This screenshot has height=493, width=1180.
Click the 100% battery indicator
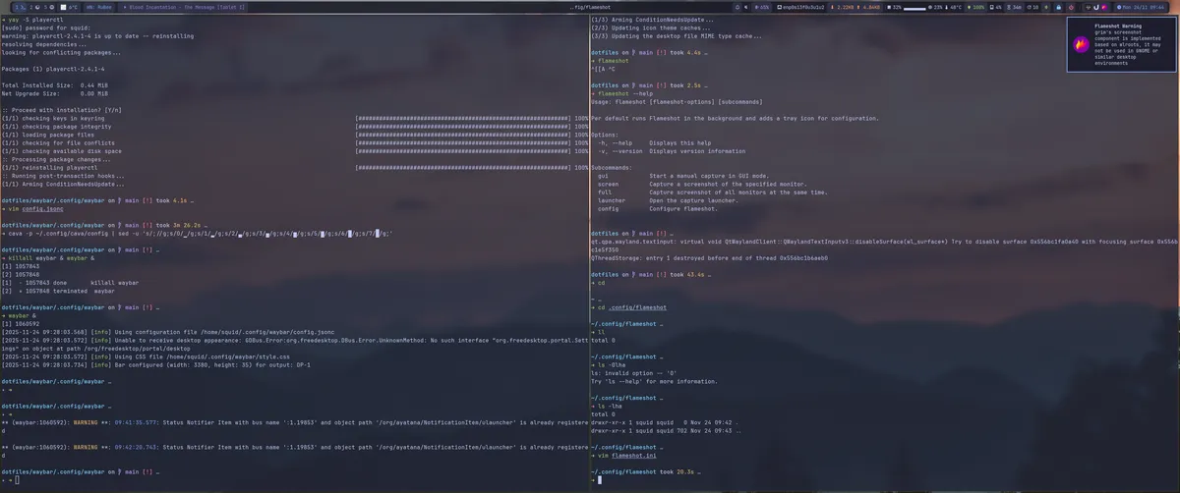[979, 7]
